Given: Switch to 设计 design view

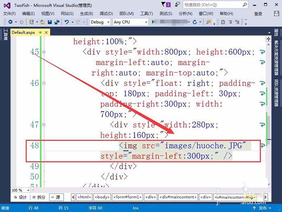Looking at the screenshot, I should tap(20, 197).
